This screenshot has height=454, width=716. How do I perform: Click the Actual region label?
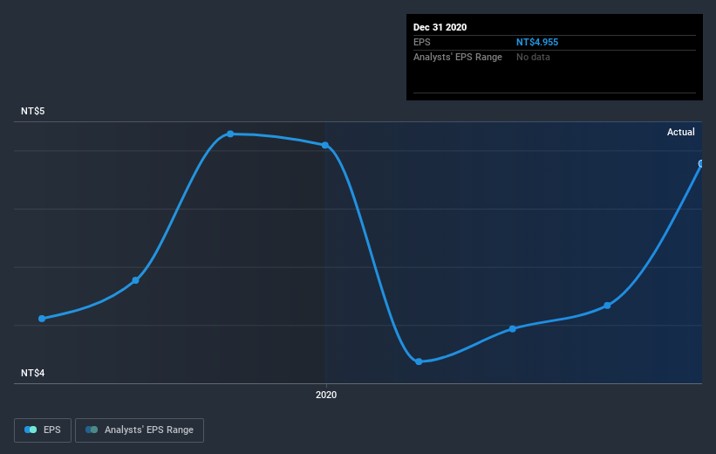tap(681, 132)
